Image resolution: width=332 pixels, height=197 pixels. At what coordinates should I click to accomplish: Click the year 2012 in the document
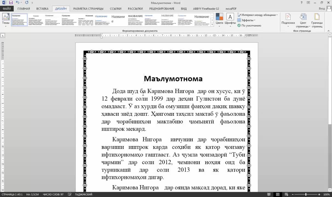[x=165, y=162]
